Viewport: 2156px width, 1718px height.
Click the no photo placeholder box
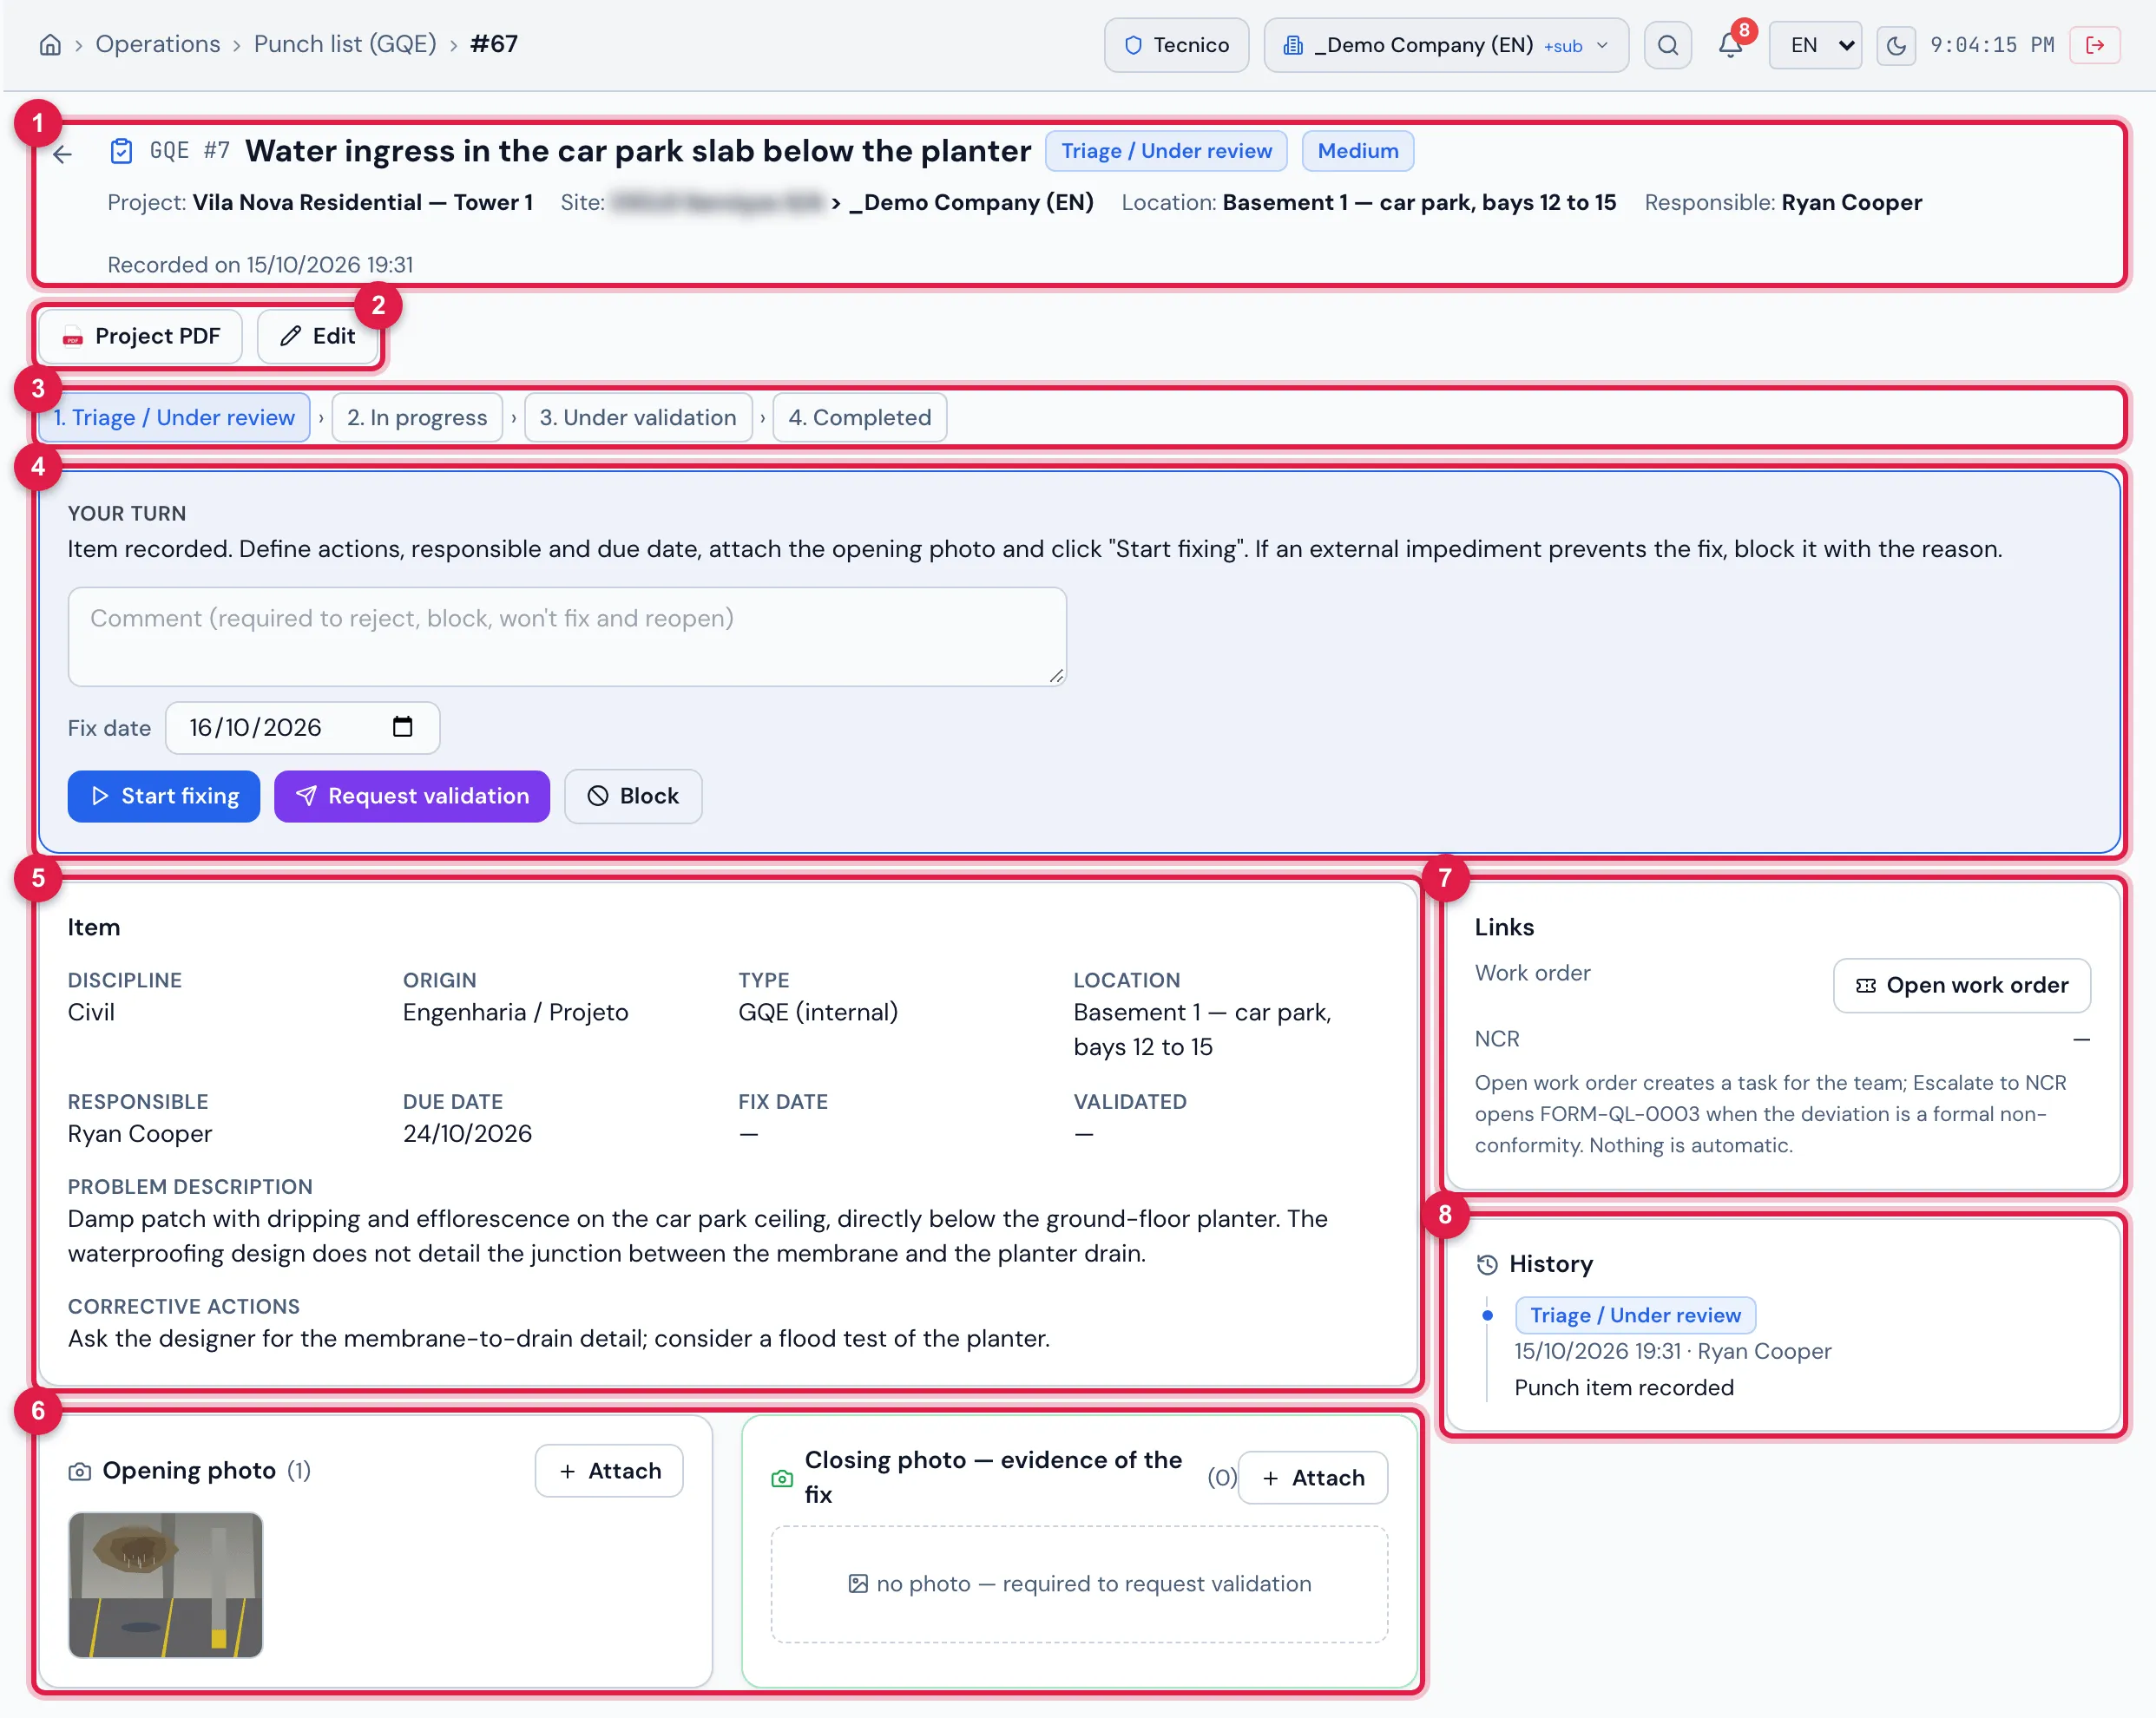click(x=1079, y=1584)
